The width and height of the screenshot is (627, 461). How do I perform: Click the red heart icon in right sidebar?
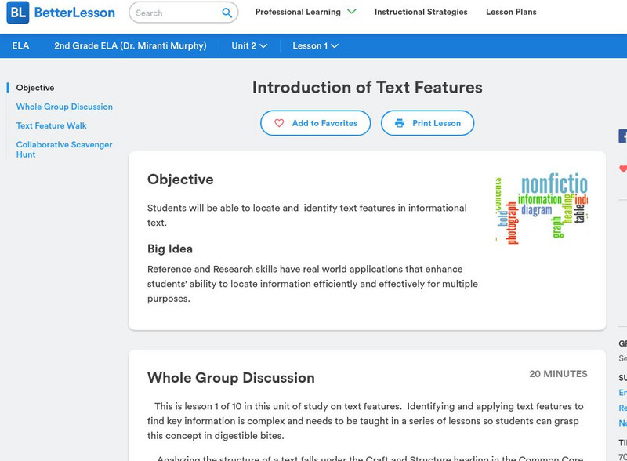pyautogui.click(x=623, y=169)
